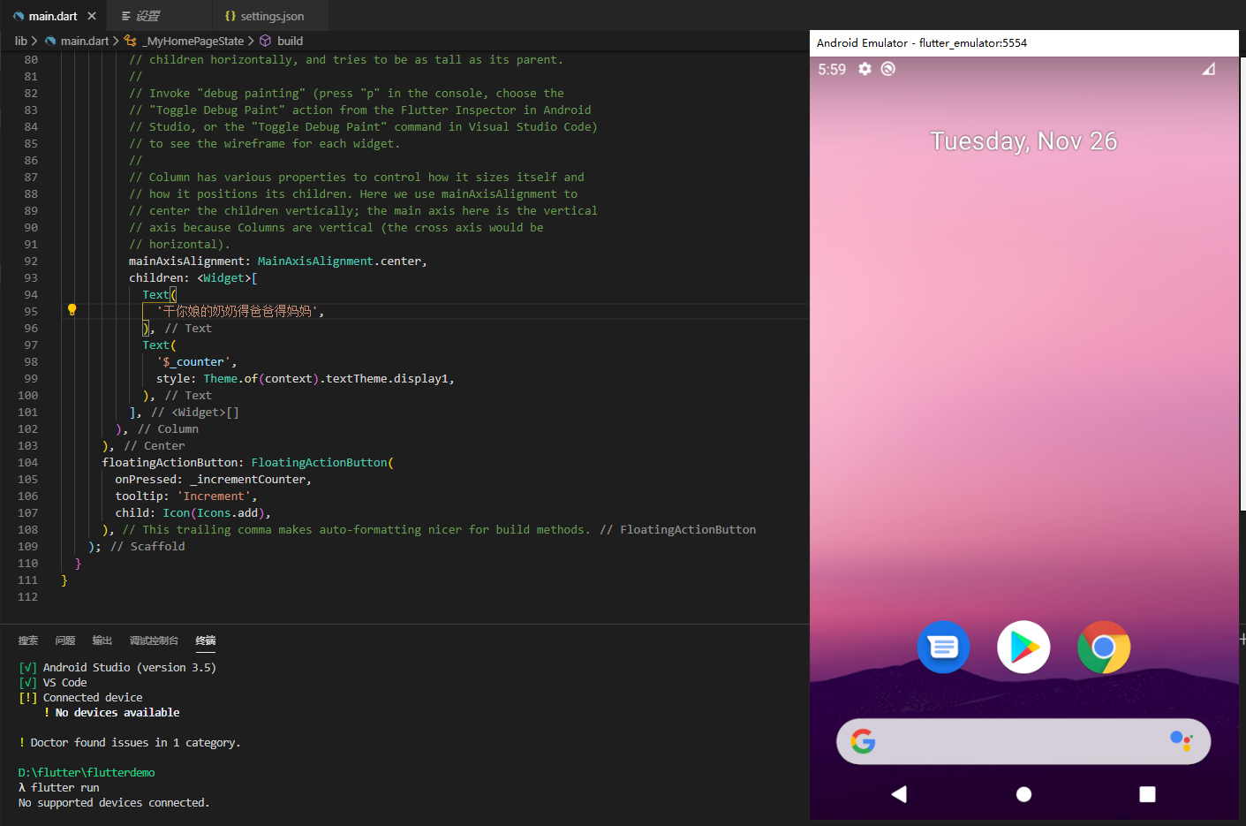Image resolution: width=1246 pixels, height=826 pixels.
Task: Tap the recent apps square button
Action: pos(1146,794)
